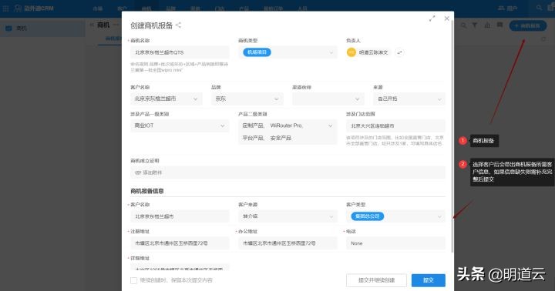Click the 客户名称 field under 商机报备信息

180,216
